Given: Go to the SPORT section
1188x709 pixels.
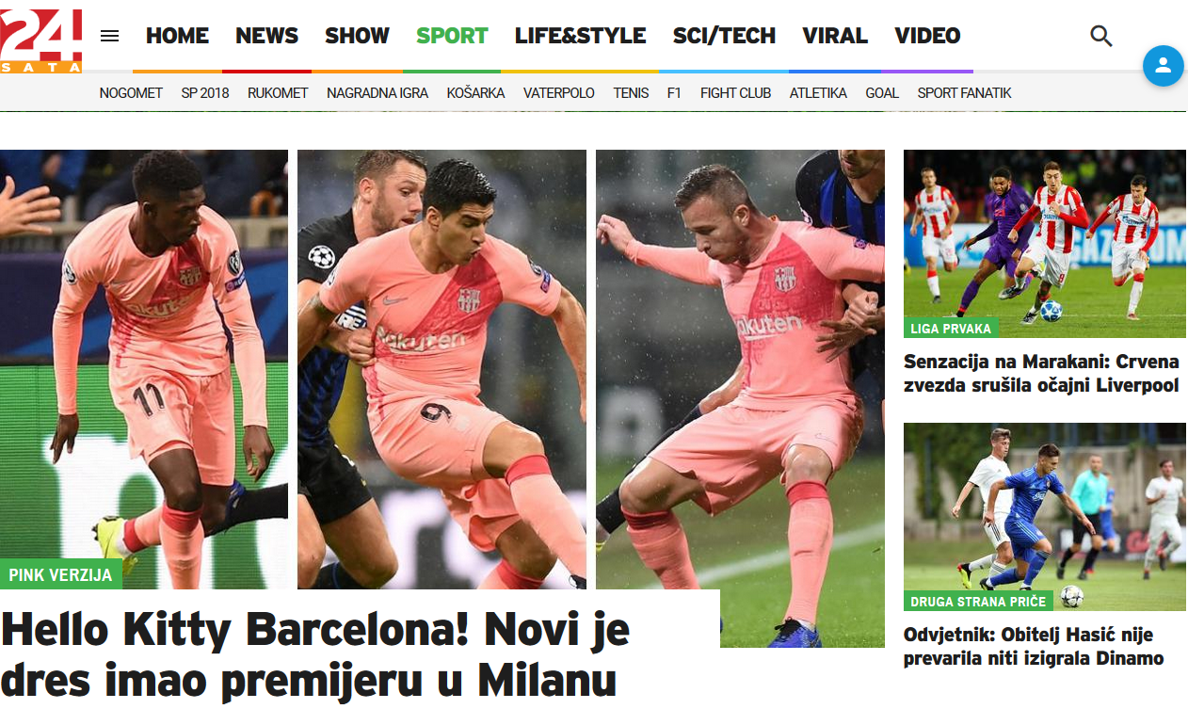Looking at the screenshot, I should pyautogui.click(x=452, y=36).
